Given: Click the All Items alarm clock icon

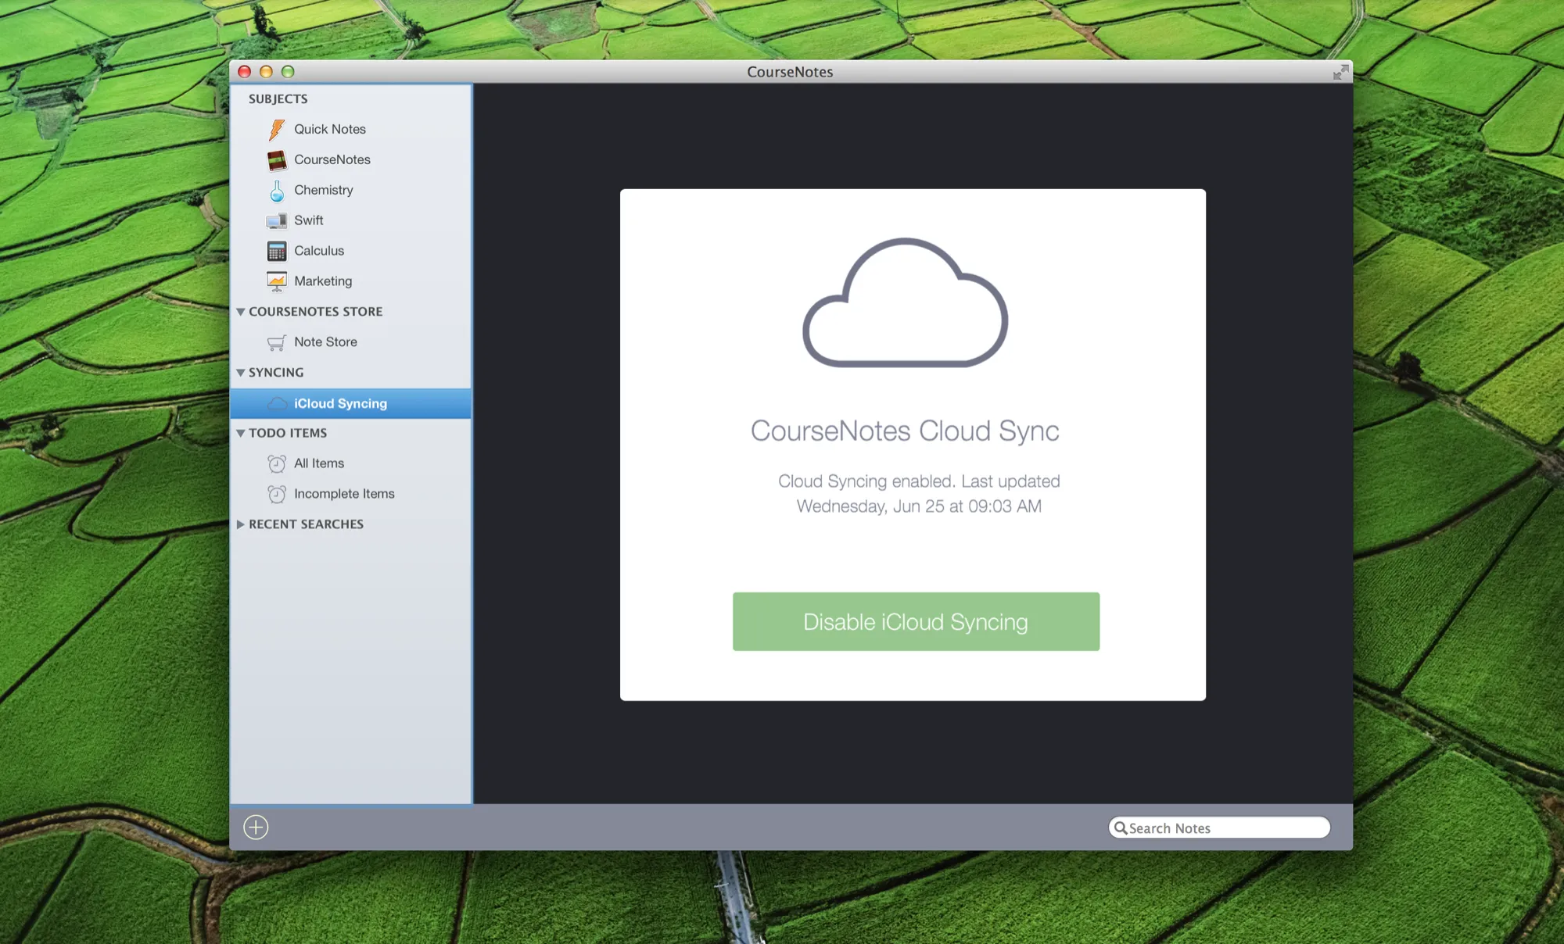Looking at the screenshot, I should 277,463.
